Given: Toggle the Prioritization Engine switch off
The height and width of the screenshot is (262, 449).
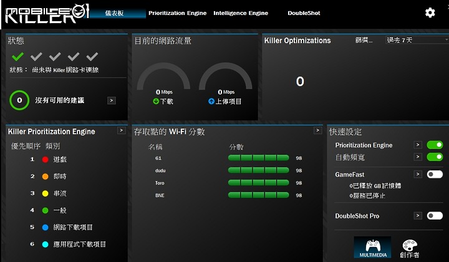Looking at the screenshot, I should tap(435, 145).
